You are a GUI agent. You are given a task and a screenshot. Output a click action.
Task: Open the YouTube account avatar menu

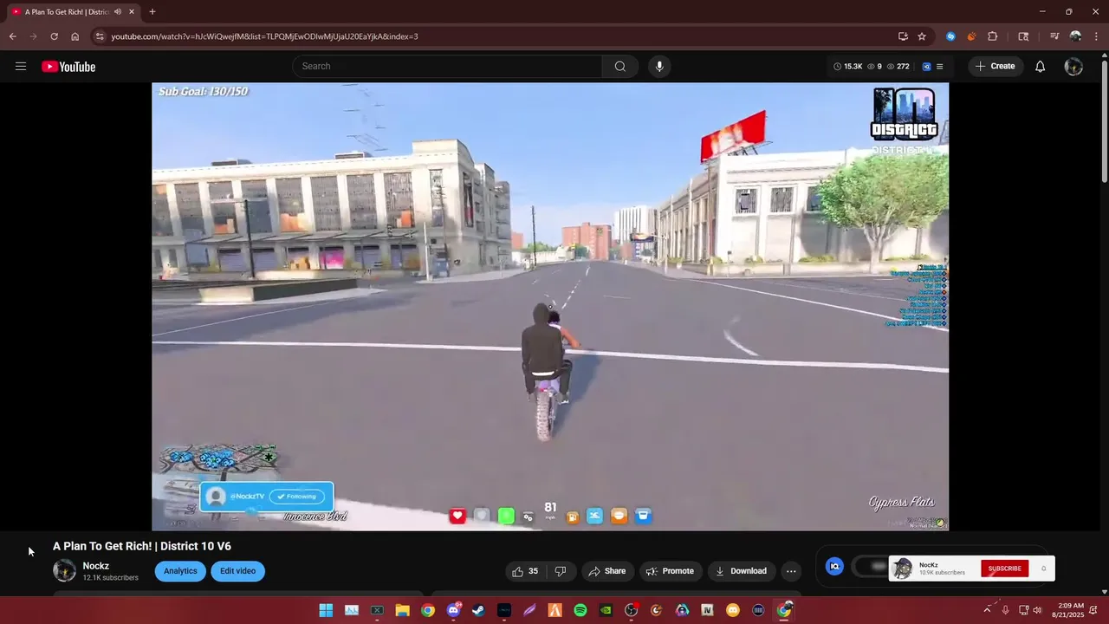(1073, 67)
